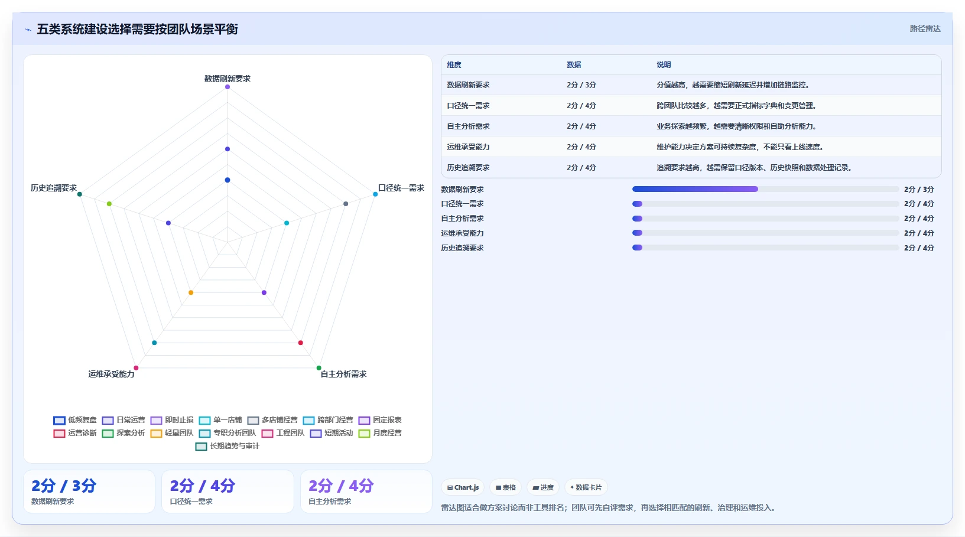Toggle the 跨部门经营 legend series

coord(328,420)
